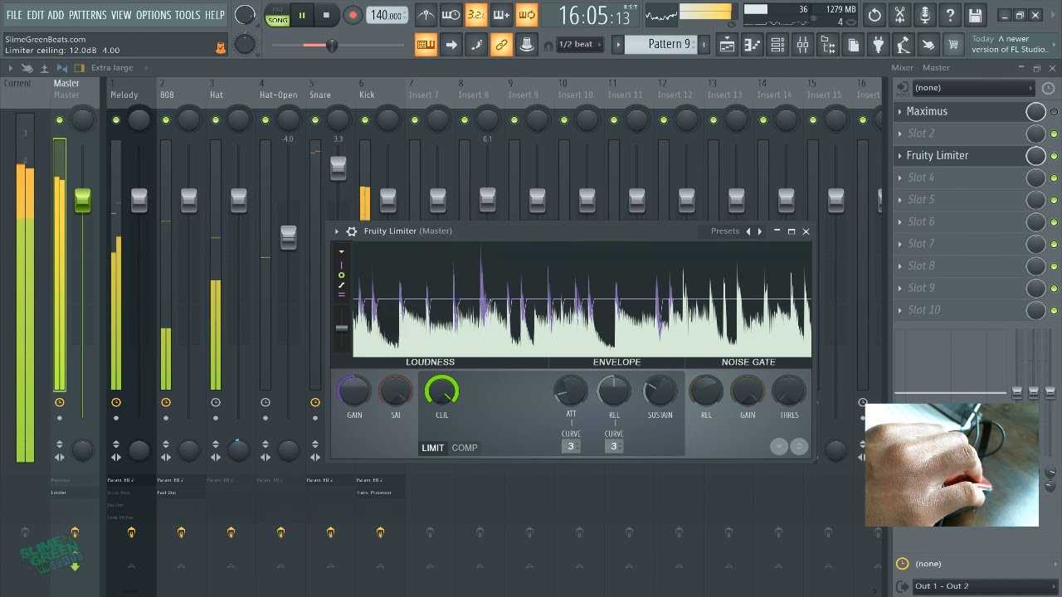This screenshot has width=1062, height=597.
Task: Click the Snare track volume fader
Action: click(338, 168)
